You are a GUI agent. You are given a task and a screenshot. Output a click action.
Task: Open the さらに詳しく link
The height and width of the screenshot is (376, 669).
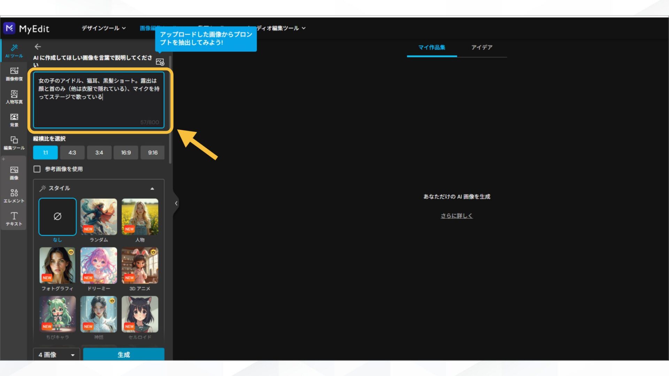[x=457, y=216]
